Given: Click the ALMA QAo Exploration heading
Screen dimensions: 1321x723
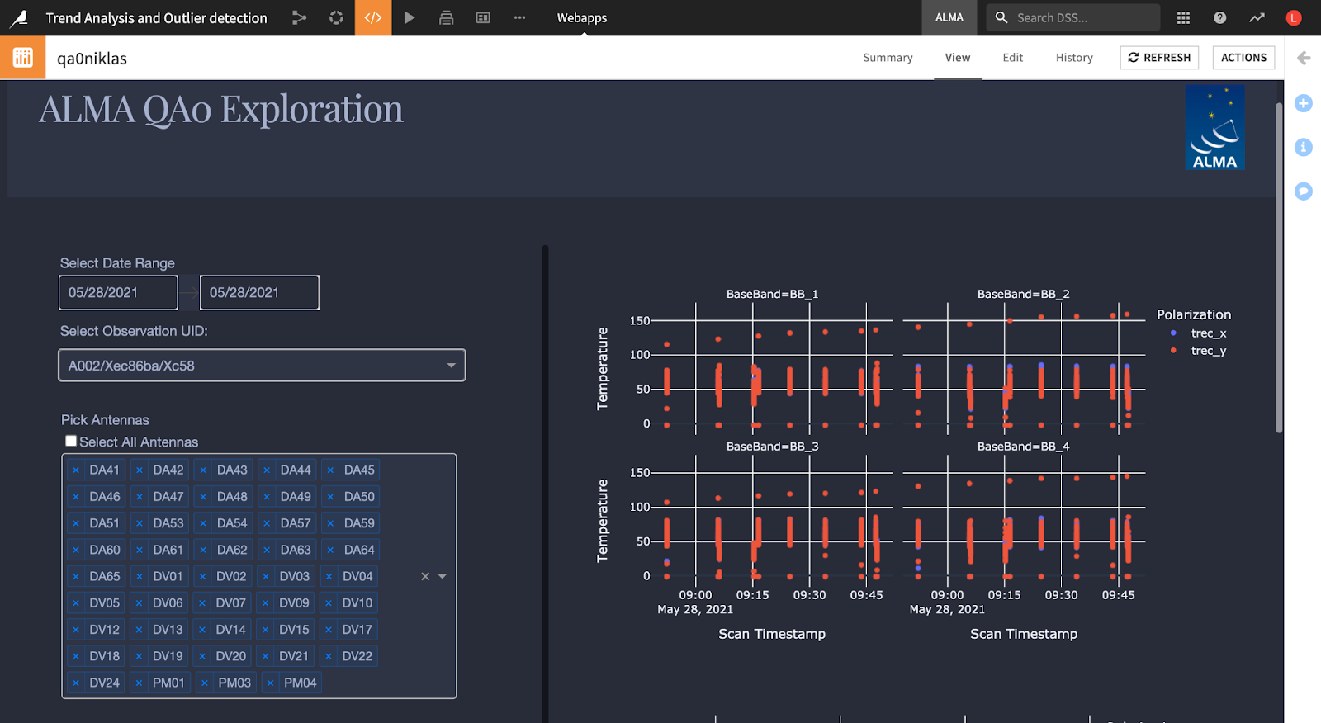Looking at the screenshot, I should tap(221, 109).
